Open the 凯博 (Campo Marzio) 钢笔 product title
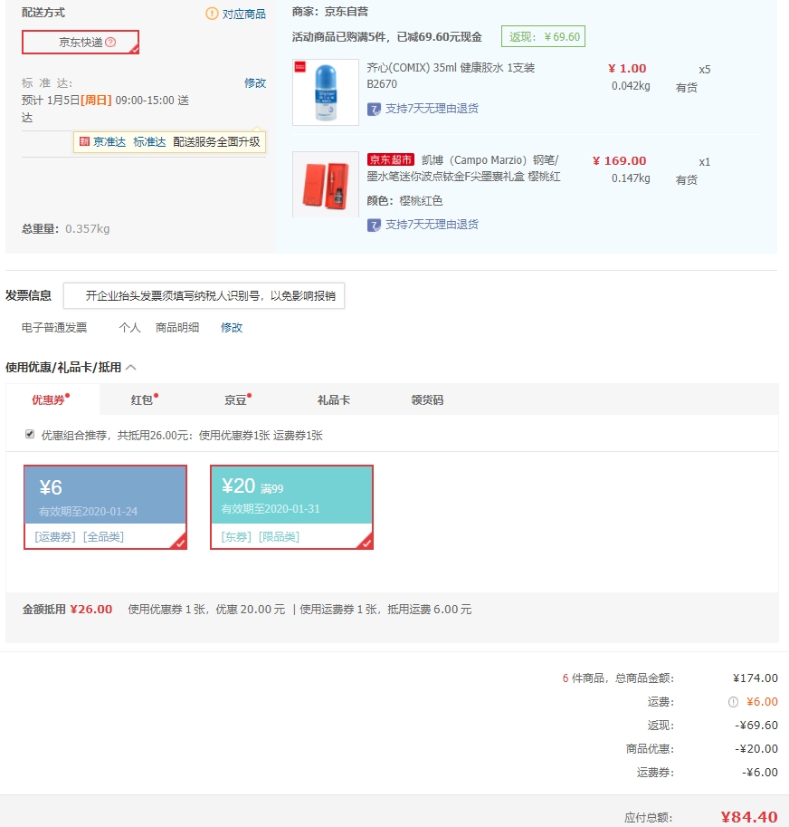 463,168
